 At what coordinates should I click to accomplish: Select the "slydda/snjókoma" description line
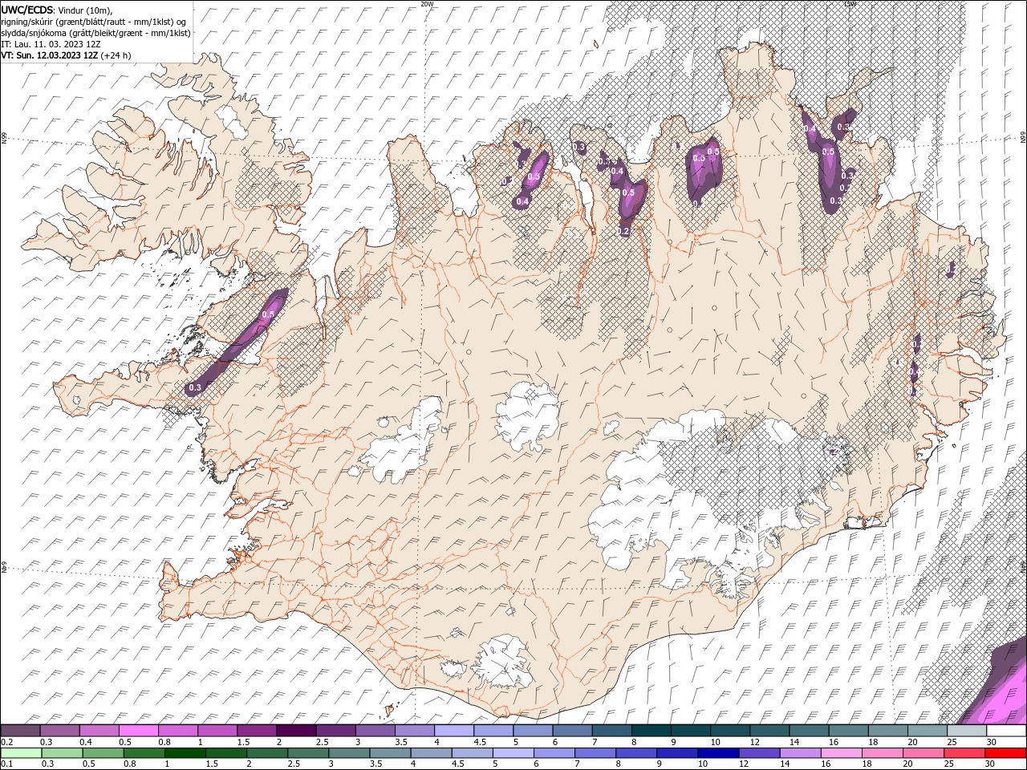[x=96, y=33]
